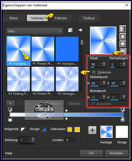Click the large plus add-to-palette icon
The width and height of the screenshot is (132, 161).
(92, 130)
